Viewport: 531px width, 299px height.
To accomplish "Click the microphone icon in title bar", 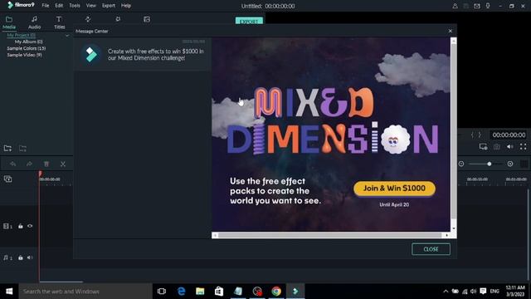I will pos(488,6).
